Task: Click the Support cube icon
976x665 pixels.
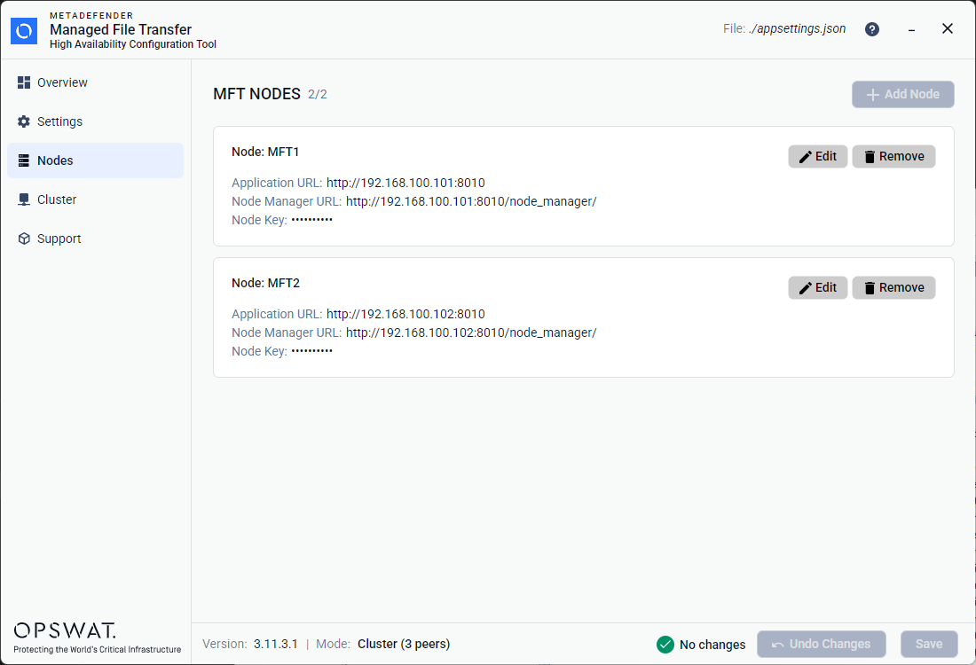Action: point(24,239)
